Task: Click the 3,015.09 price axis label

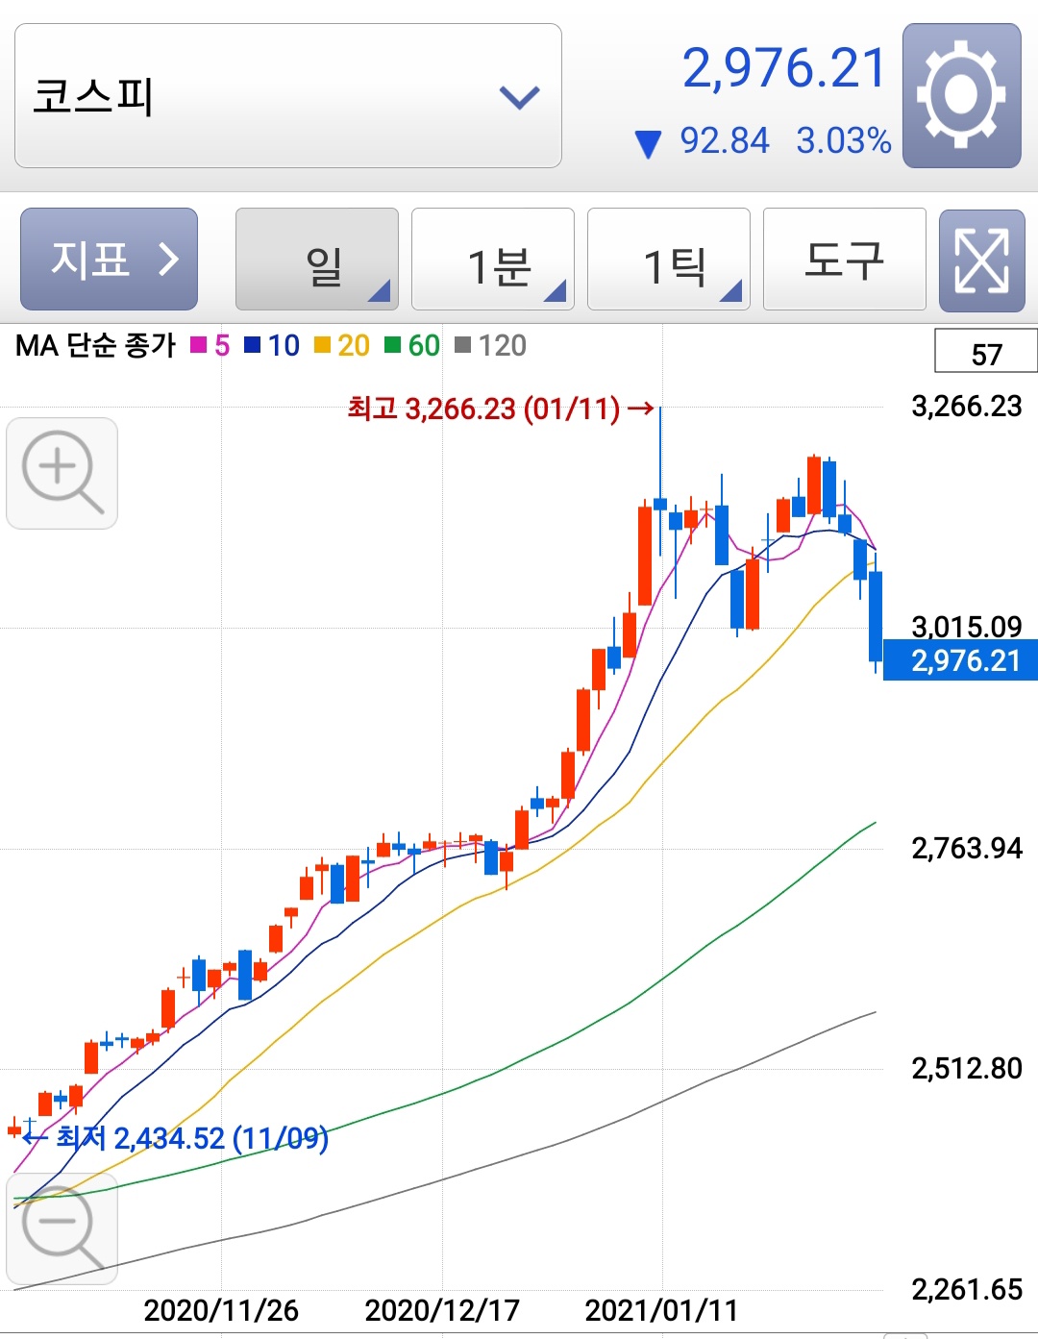Action: point(967,626)
